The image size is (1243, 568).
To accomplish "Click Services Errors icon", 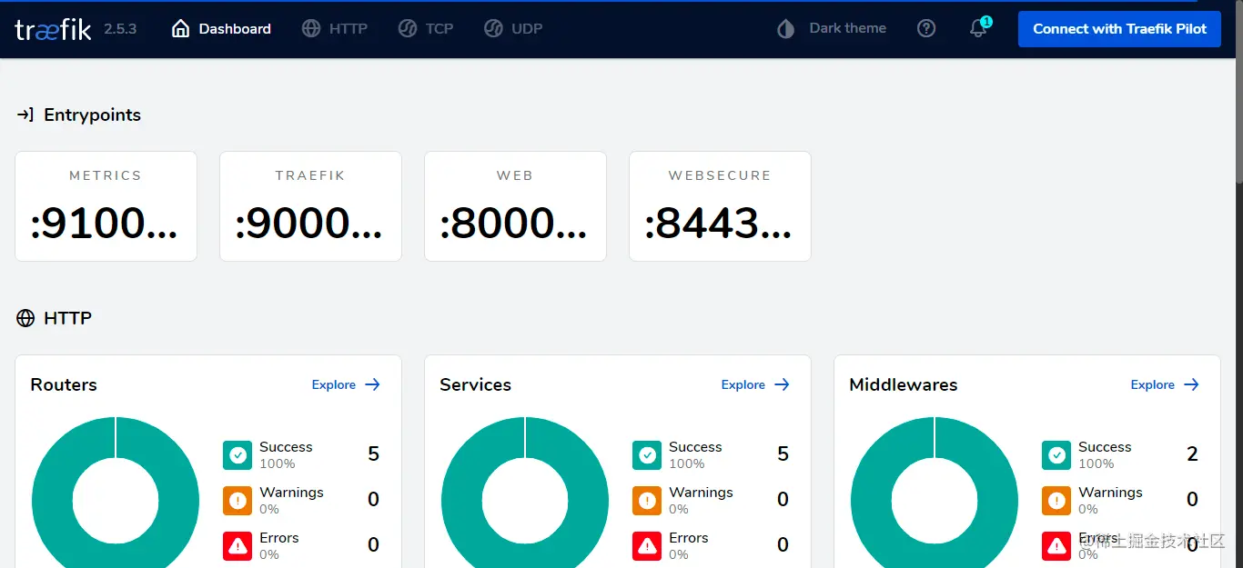I will 647,546.
